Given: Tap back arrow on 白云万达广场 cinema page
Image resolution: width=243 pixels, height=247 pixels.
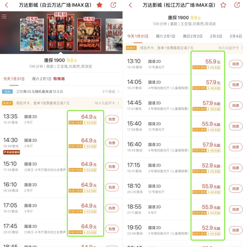Looking at the screenshot, I should pyautogui.click(x=6, y=5).
